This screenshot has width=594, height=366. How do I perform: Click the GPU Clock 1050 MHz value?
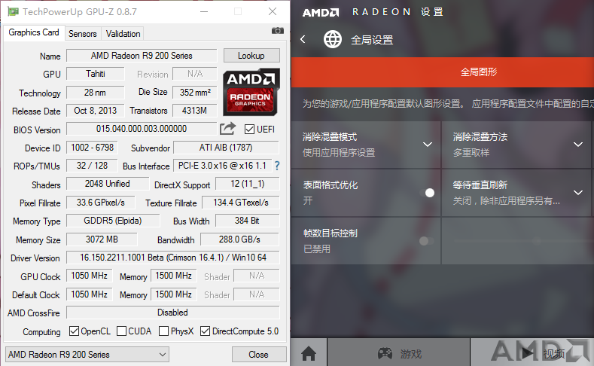89,276
